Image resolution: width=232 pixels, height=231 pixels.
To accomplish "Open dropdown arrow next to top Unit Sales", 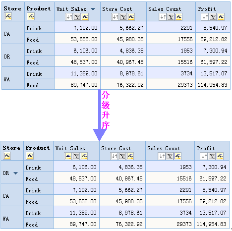I will tap(93, 9).
